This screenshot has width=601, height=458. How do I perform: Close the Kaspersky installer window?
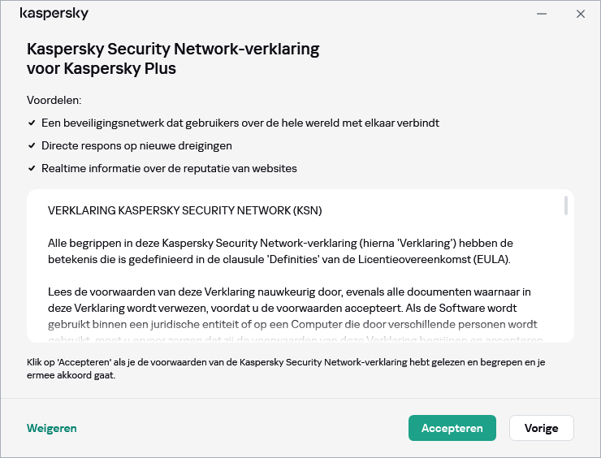[580, 14]
